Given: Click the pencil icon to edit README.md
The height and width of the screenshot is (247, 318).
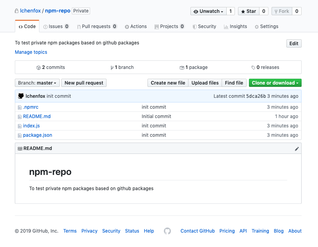Looking at the screenshot, I should coord(297,148).
